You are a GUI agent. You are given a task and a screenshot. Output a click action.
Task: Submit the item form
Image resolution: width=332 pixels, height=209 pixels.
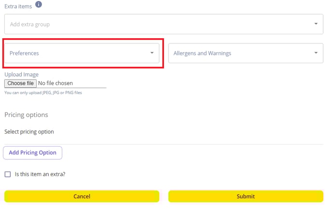pyautogui.click(x=246, y=196)
